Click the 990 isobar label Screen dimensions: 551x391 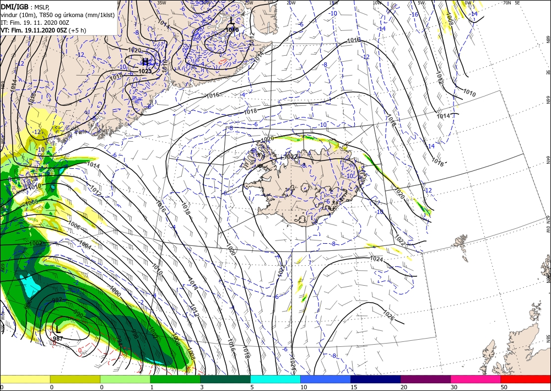[x=78, y=315]
